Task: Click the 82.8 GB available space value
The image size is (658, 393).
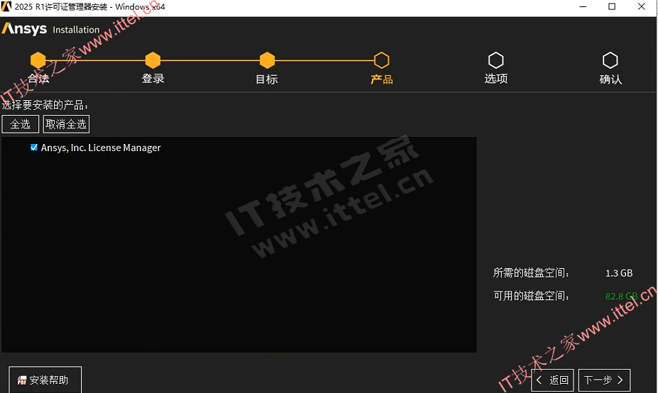Action: click(622, 296)
